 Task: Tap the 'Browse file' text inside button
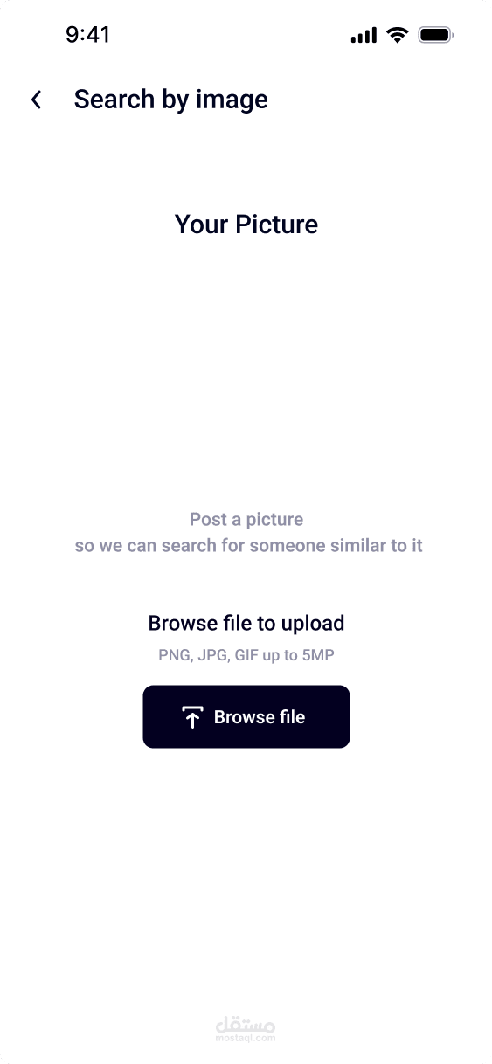tap(260, 717)
